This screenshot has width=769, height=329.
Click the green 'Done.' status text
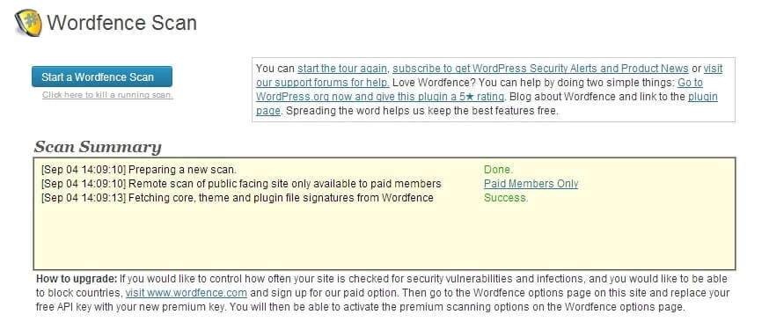pyautogui.click(x=498, y=170)
